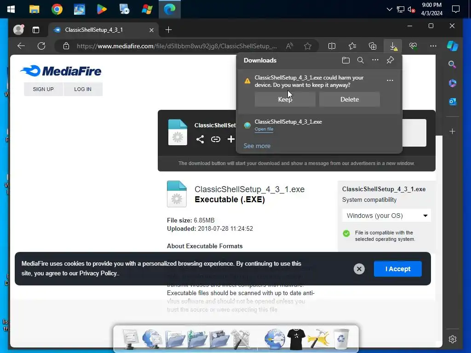This screenshot has height=353, width=471.
Task: Select ClassicShellSetup_4_3_1 browser tab
Action: click(x=103, y=30)
